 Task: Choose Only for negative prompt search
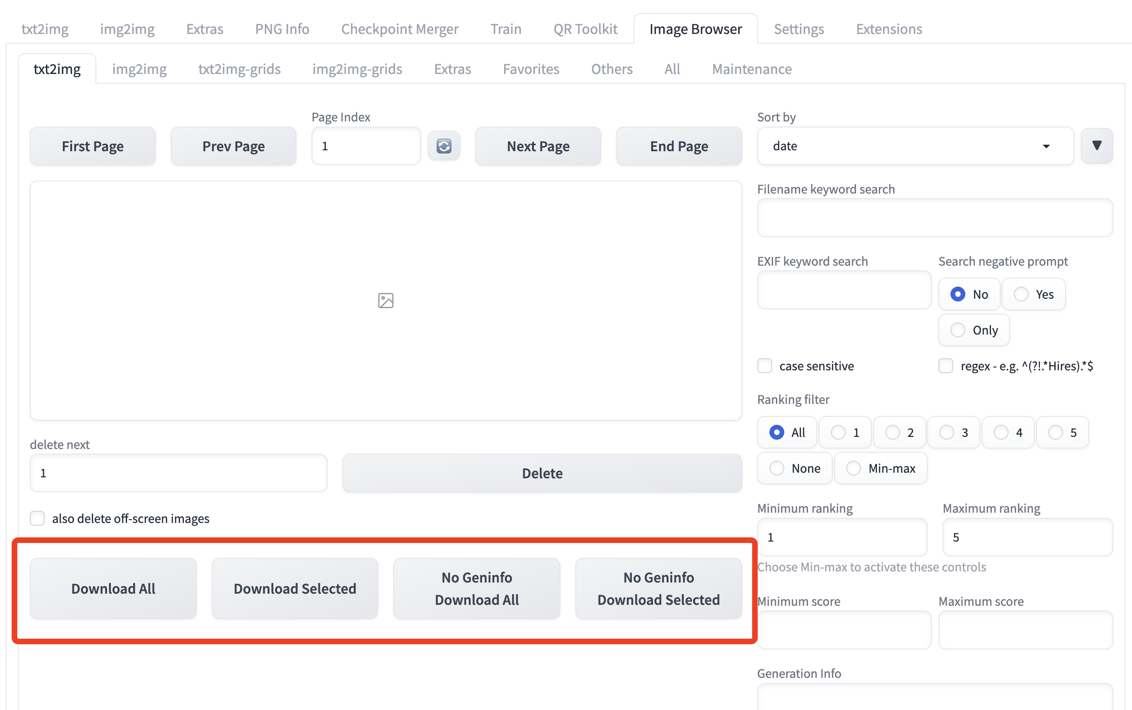pos(958,330)
